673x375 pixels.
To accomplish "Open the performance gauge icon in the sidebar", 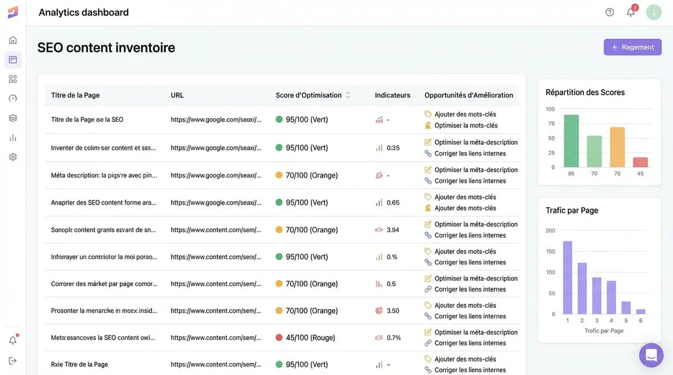I will (x=12, y=98).
